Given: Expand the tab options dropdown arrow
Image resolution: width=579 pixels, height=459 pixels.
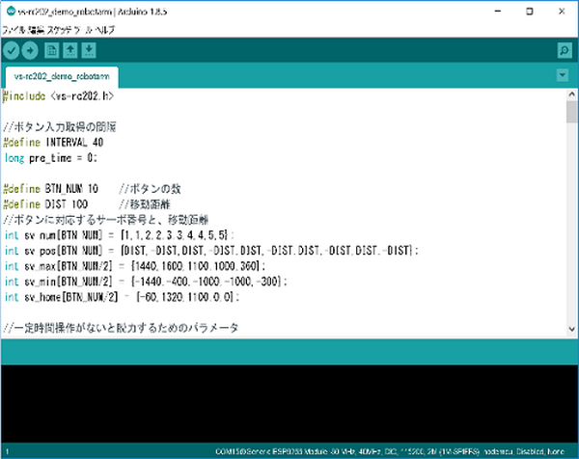Looking at the screenshot, I should coord(563,75).
